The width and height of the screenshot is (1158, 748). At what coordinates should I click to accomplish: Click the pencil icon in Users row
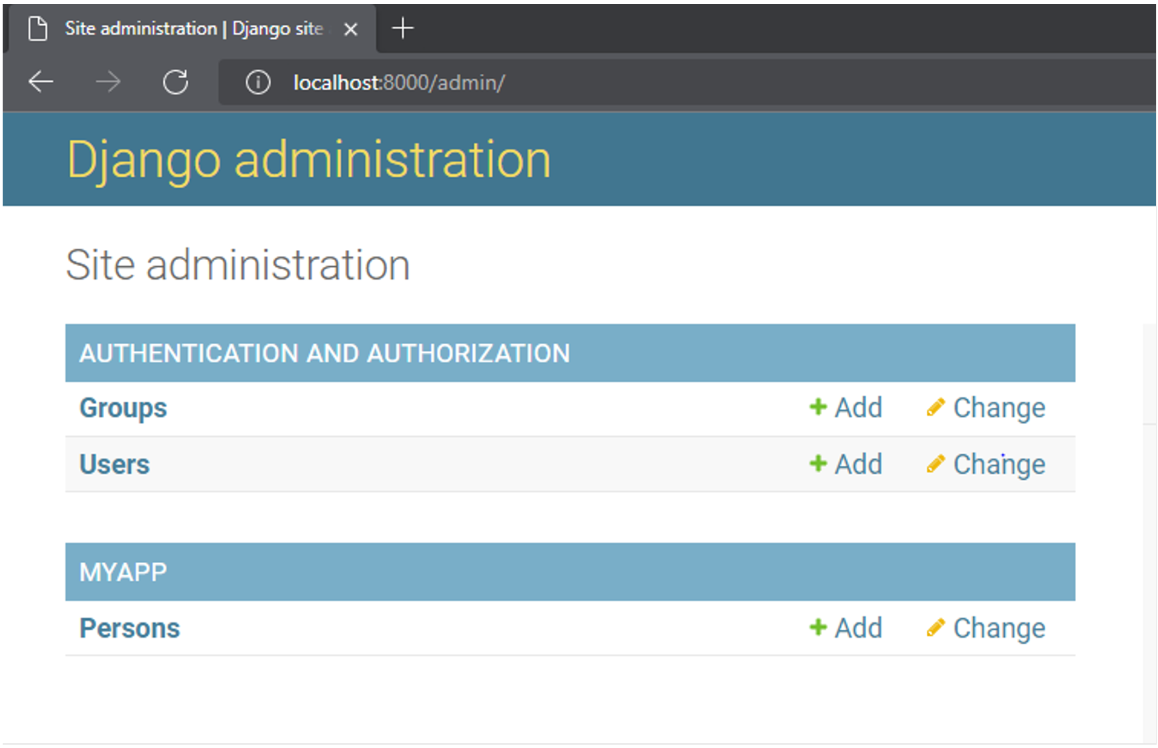[x=935, y=464]
